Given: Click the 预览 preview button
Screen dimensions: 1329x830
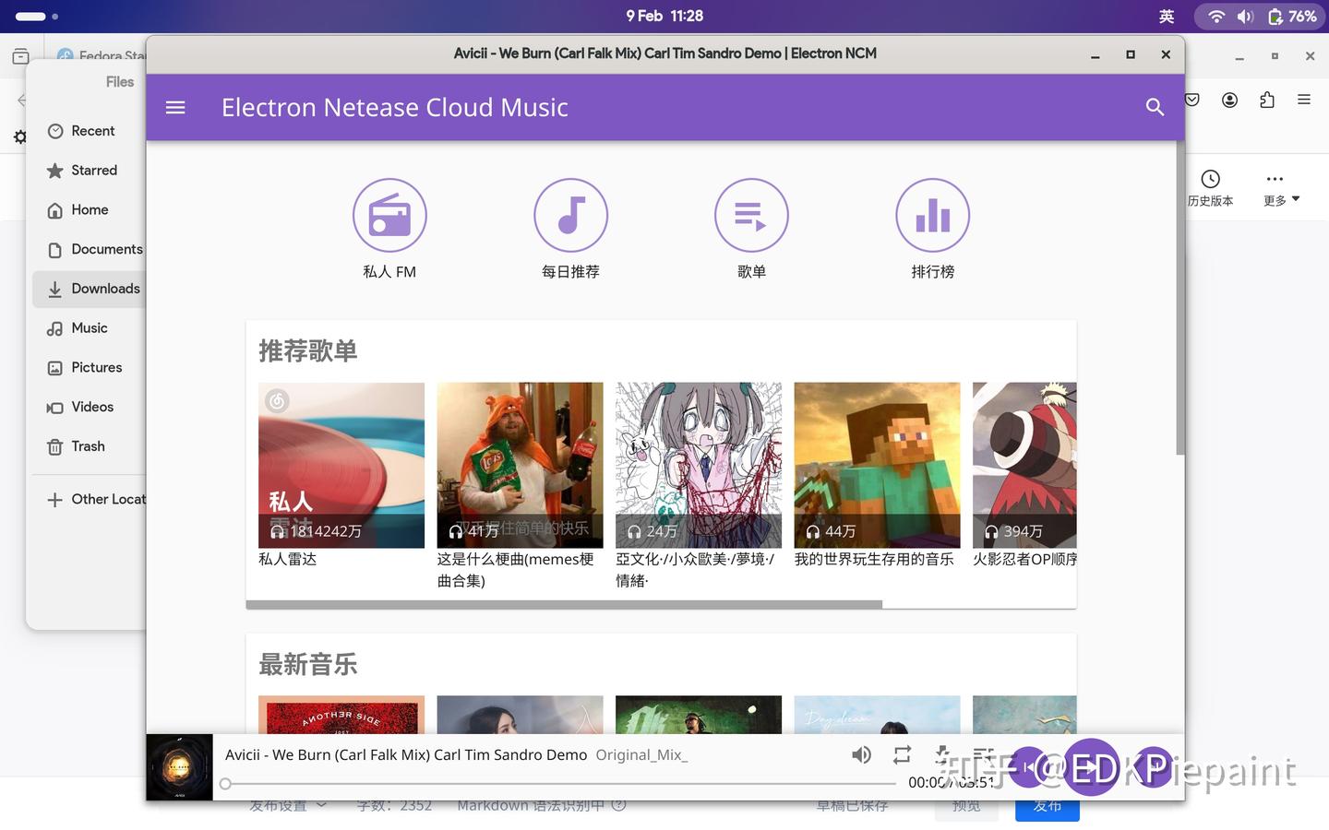Looking at the screenshot, I should pyautogui.click(x=966, y=807).
